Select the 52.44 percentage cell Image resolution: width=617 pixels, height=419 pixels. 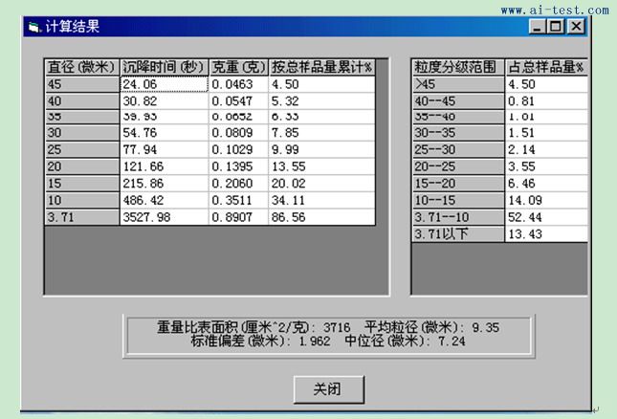tap(545, 217)
